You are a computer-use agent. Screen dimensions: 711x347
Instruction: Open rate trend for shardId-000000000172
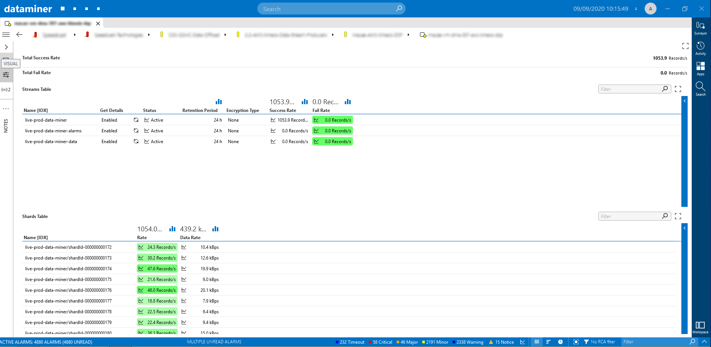141,247
